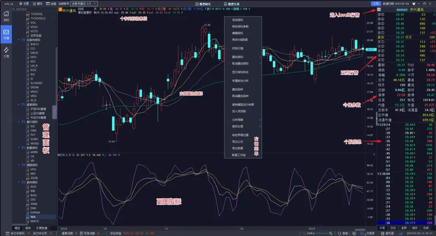Click the blue 交易 button in title bar

click(376, 4)
